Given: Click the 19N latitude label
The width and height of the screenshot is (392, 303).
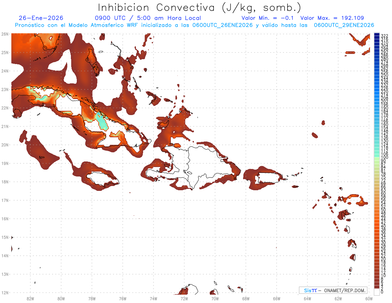Looking at the screenshot, I should (5, 163).
